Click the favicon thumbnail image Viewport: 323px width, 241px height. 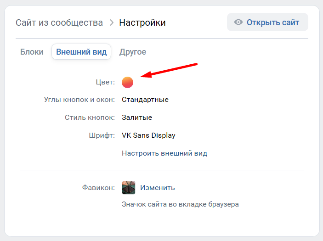pyautogui.click(x=129, y=187)
